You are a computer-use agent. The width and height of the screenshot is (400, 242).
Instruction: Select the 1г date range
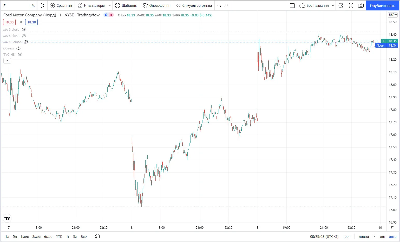(68, 237)
